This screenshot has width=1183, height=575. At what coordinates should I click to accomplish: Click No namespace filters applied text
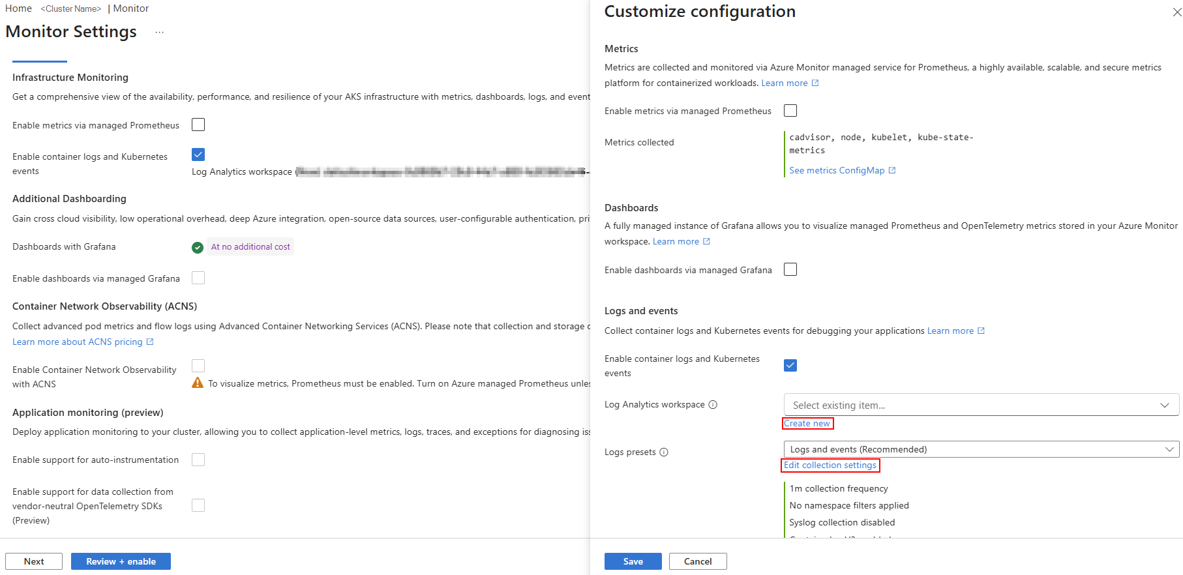[x=849, y=505]
